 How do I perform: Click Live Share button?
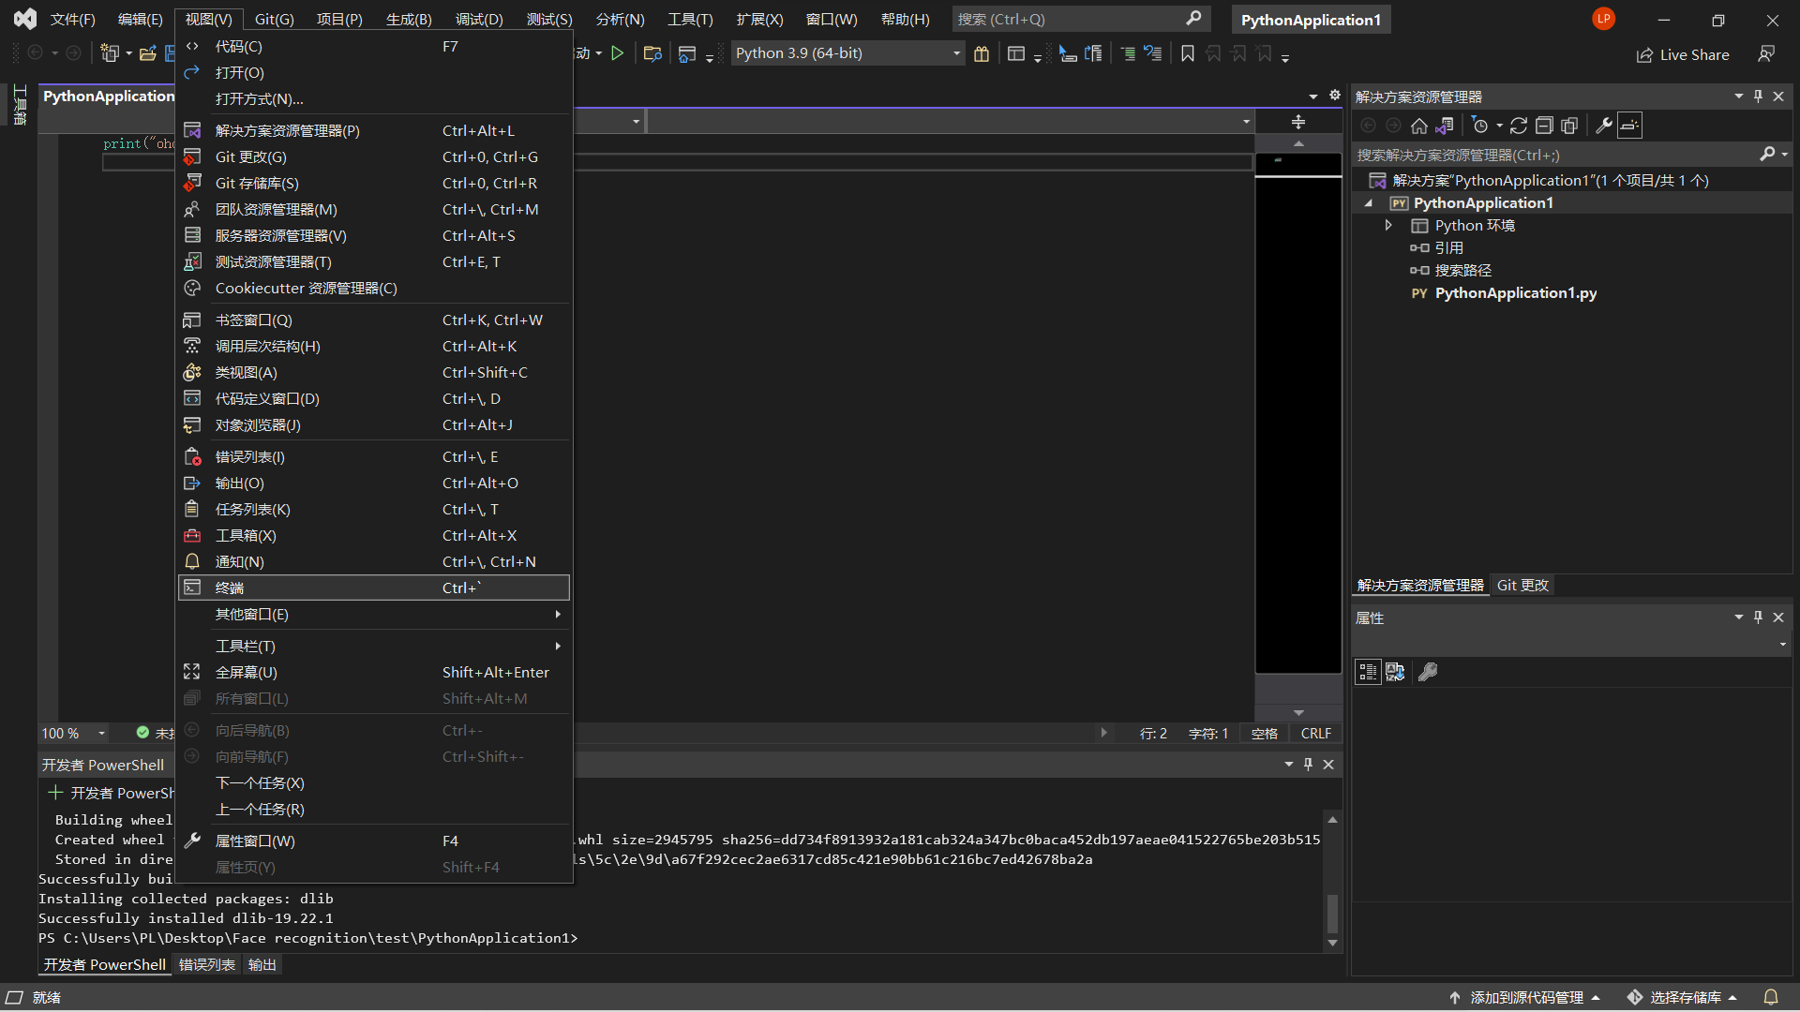(x=1683, y=54)
